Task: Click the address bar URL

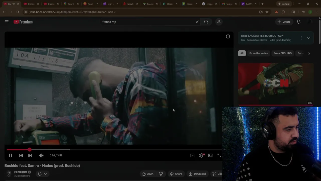Action: pos(73,12)
